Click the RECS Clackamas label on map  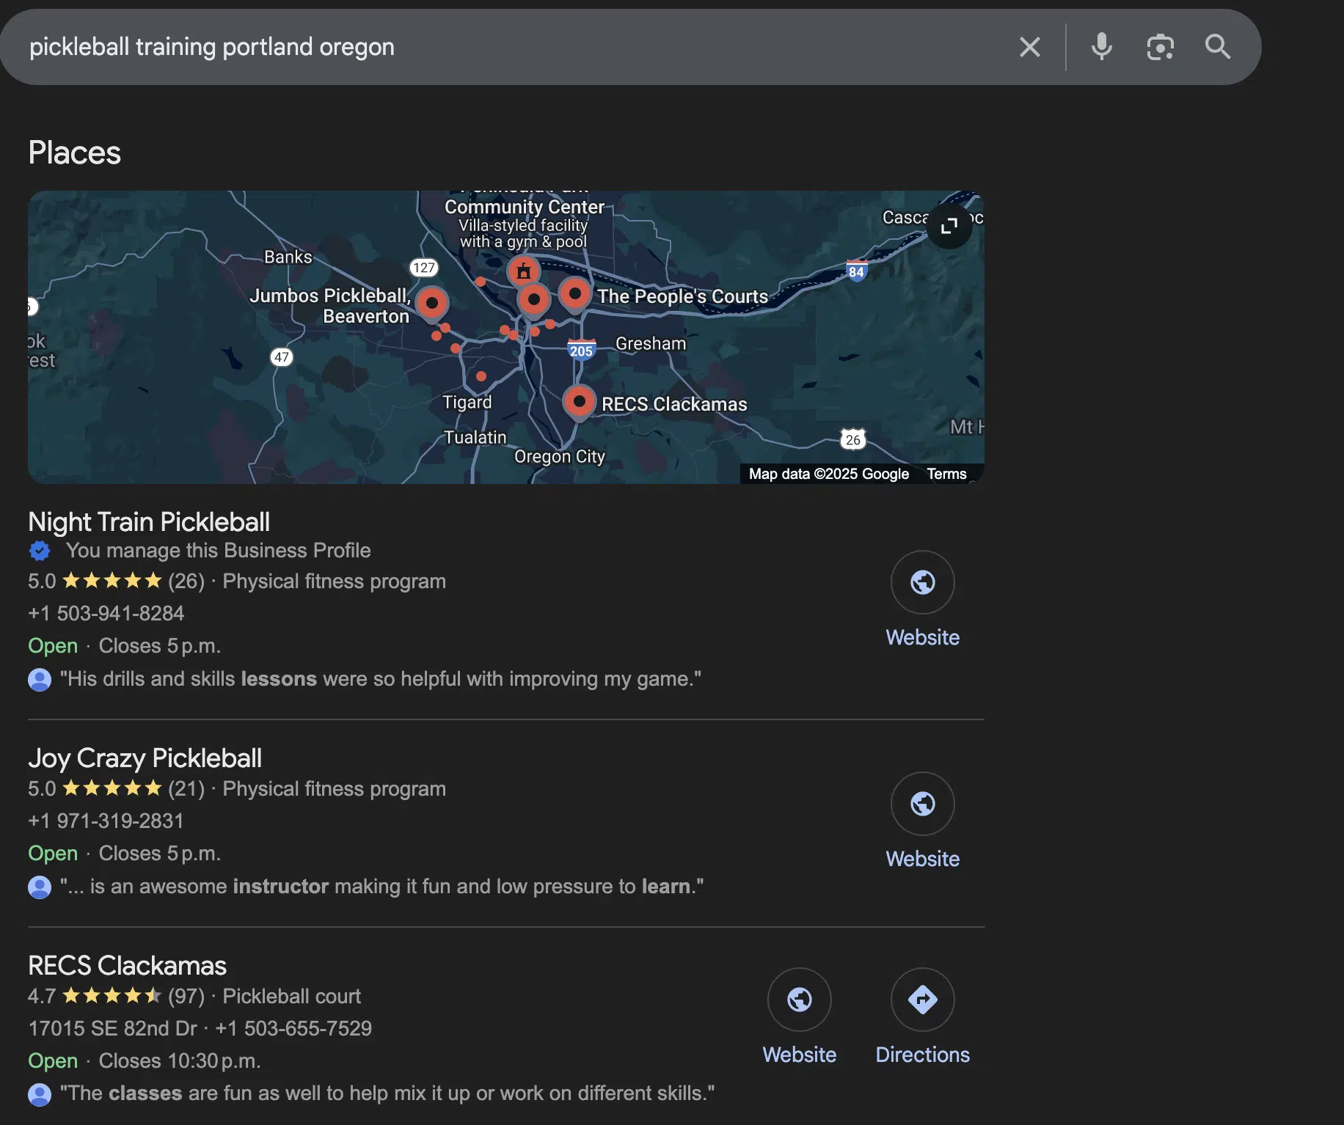[674, 404]
